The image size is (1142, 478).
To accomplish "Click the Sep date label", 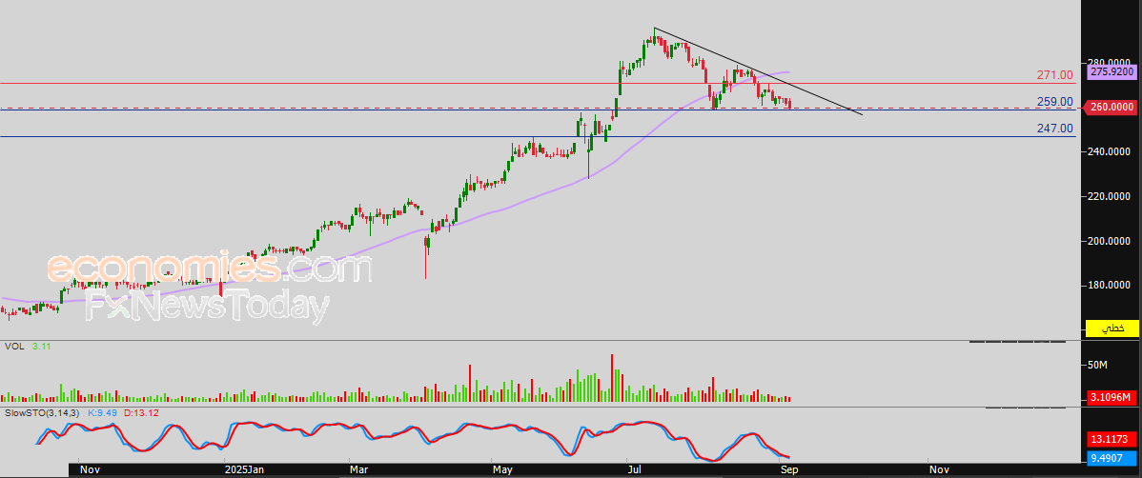I will point(790,470).
